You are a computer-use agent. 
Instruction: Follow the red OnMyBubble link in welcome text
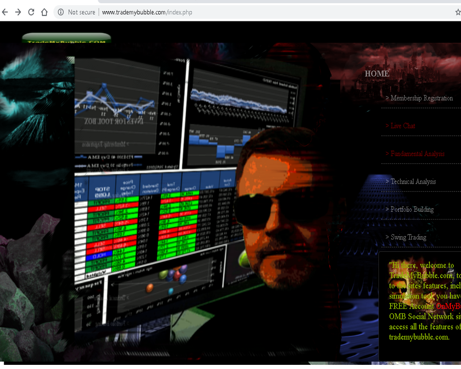pos(449,306)
